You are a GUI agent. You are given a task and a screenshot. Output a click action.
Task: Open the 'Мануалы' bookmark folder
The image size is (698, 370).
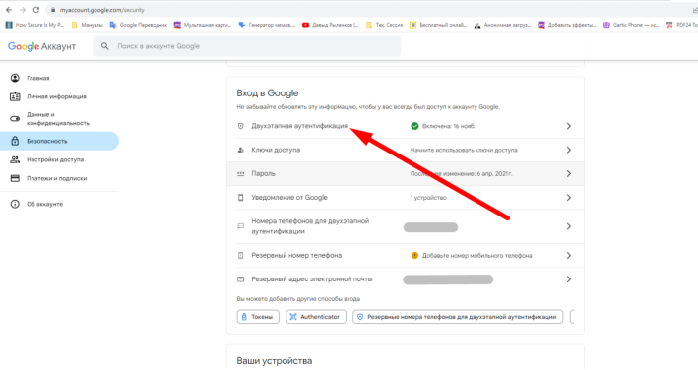(88, 25)
